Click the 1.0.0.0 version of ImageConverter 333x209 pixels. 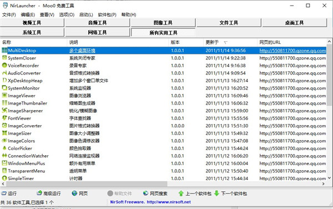click(178, 126)
